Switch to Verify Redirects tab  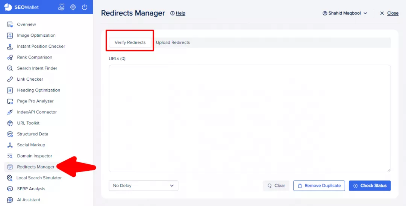pyautogui.click(x=130, y=43)
